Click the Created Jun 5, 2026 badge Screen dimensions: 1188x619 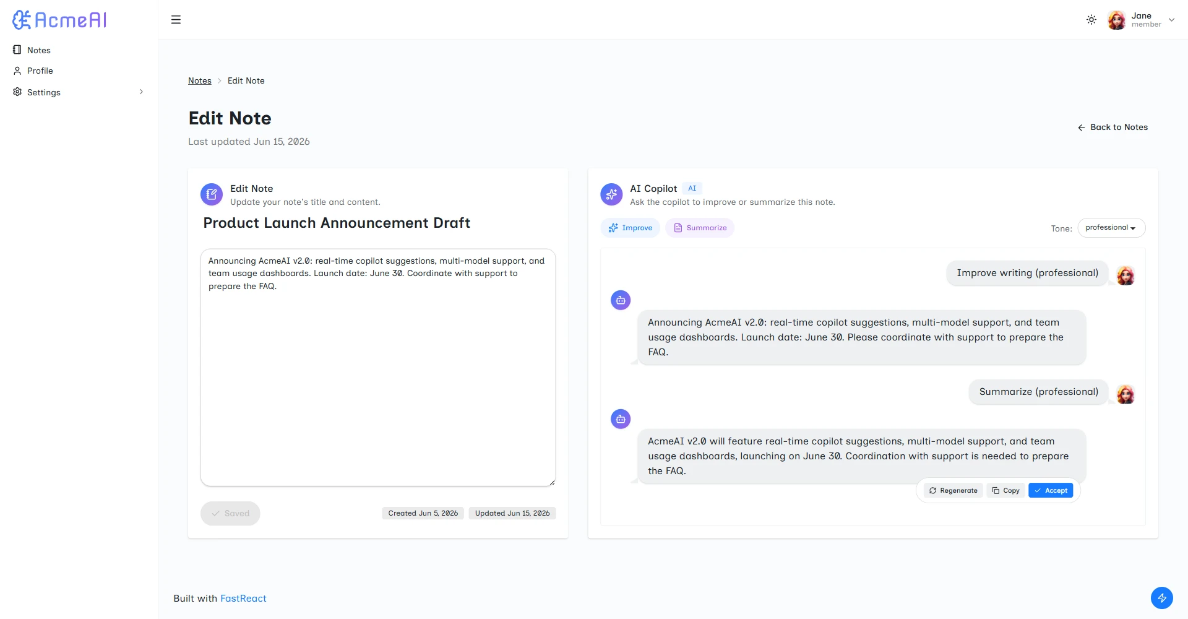(423, 513)
